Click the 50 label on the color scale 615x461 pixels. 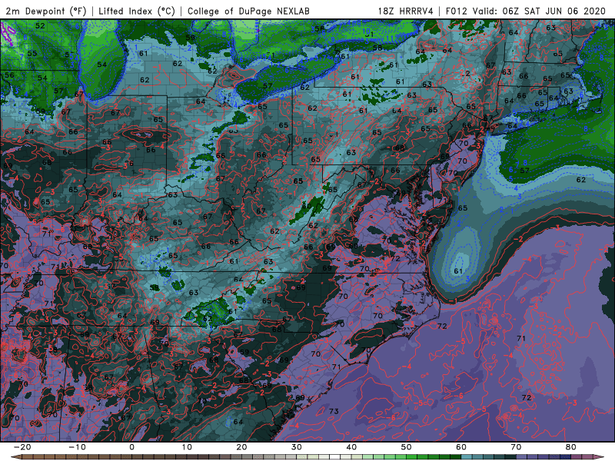(x=407, y=447)
